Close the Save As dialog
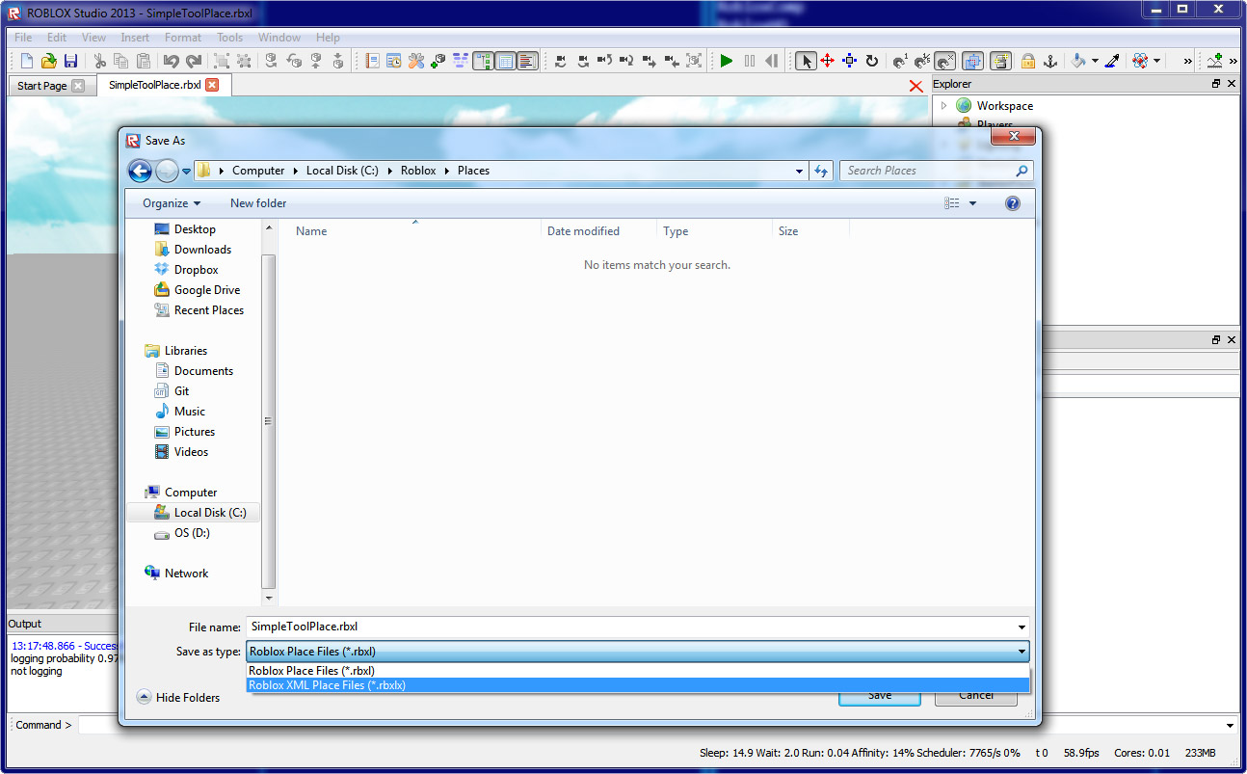This screenshot has width=1247, height=774. pos(1015,137)
